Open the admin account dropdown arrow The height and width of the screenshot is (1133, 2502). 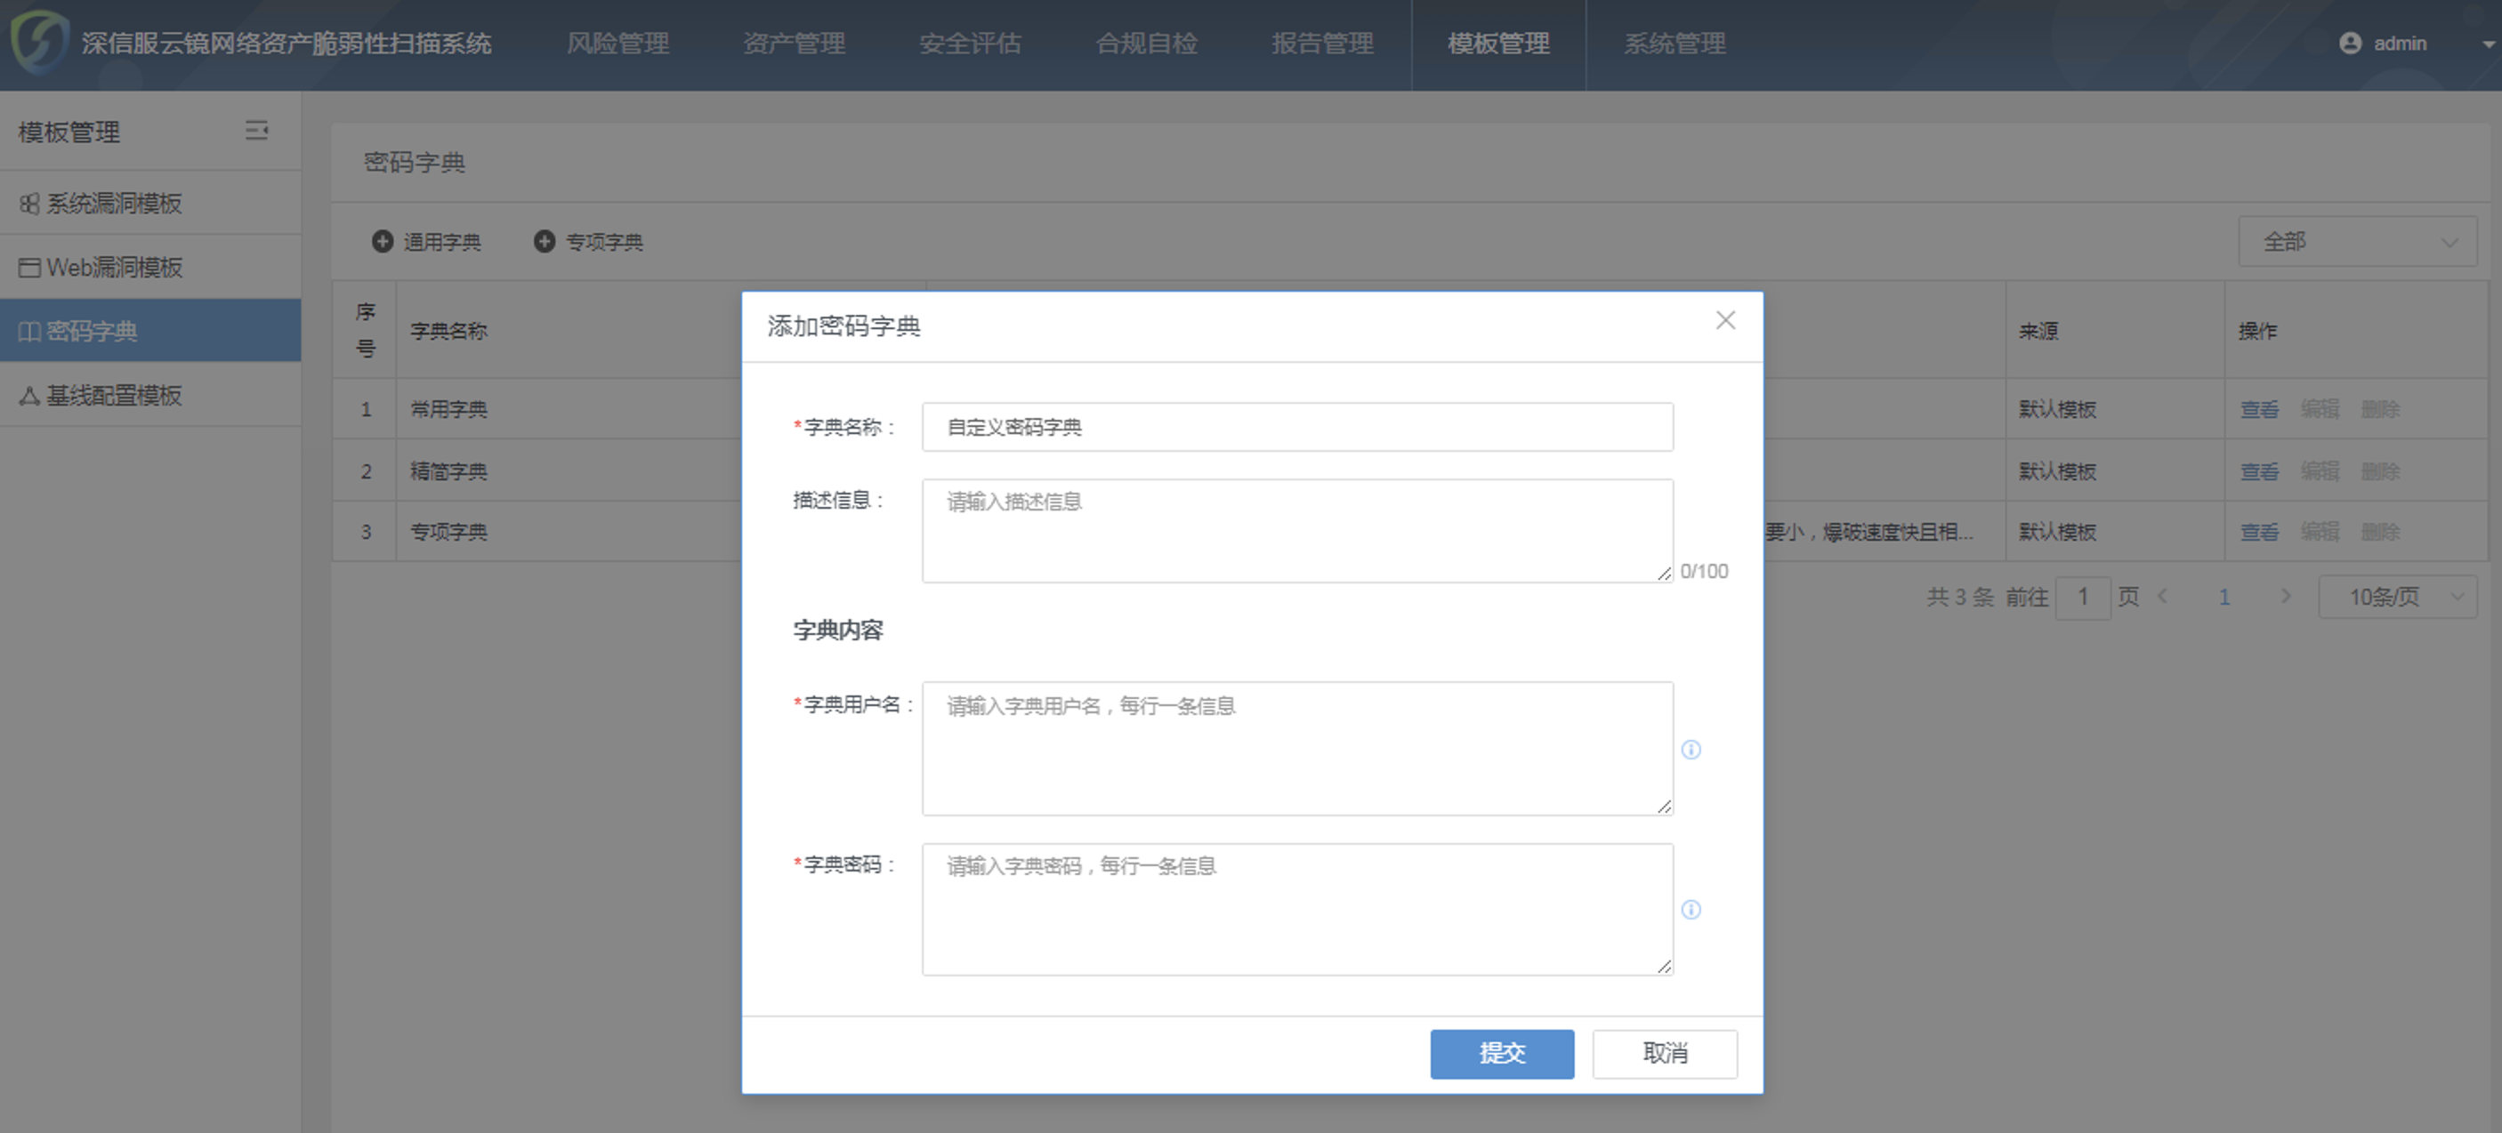click(x=2488, y=44)
